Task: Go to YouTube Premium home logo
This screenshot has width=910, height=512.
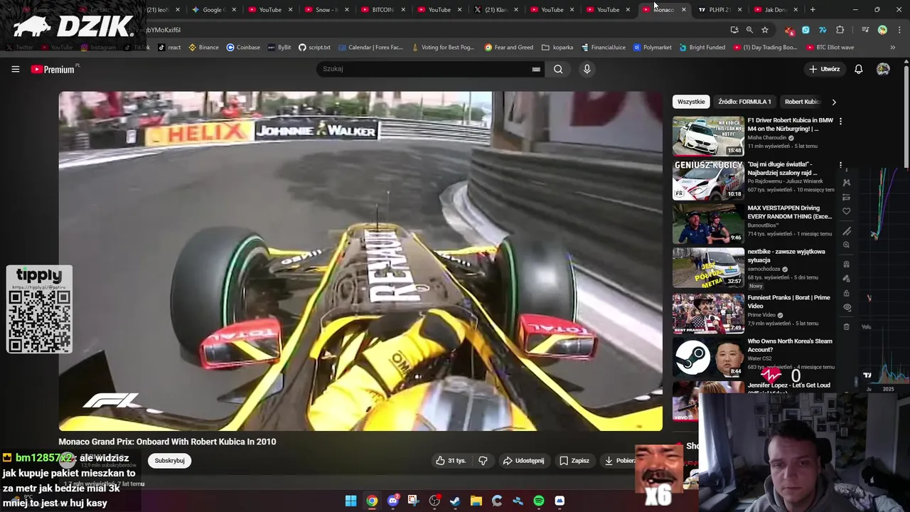Action: [55, 69]
